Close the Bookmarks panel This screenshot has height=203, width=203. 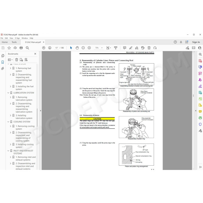[x=35, y=54]
